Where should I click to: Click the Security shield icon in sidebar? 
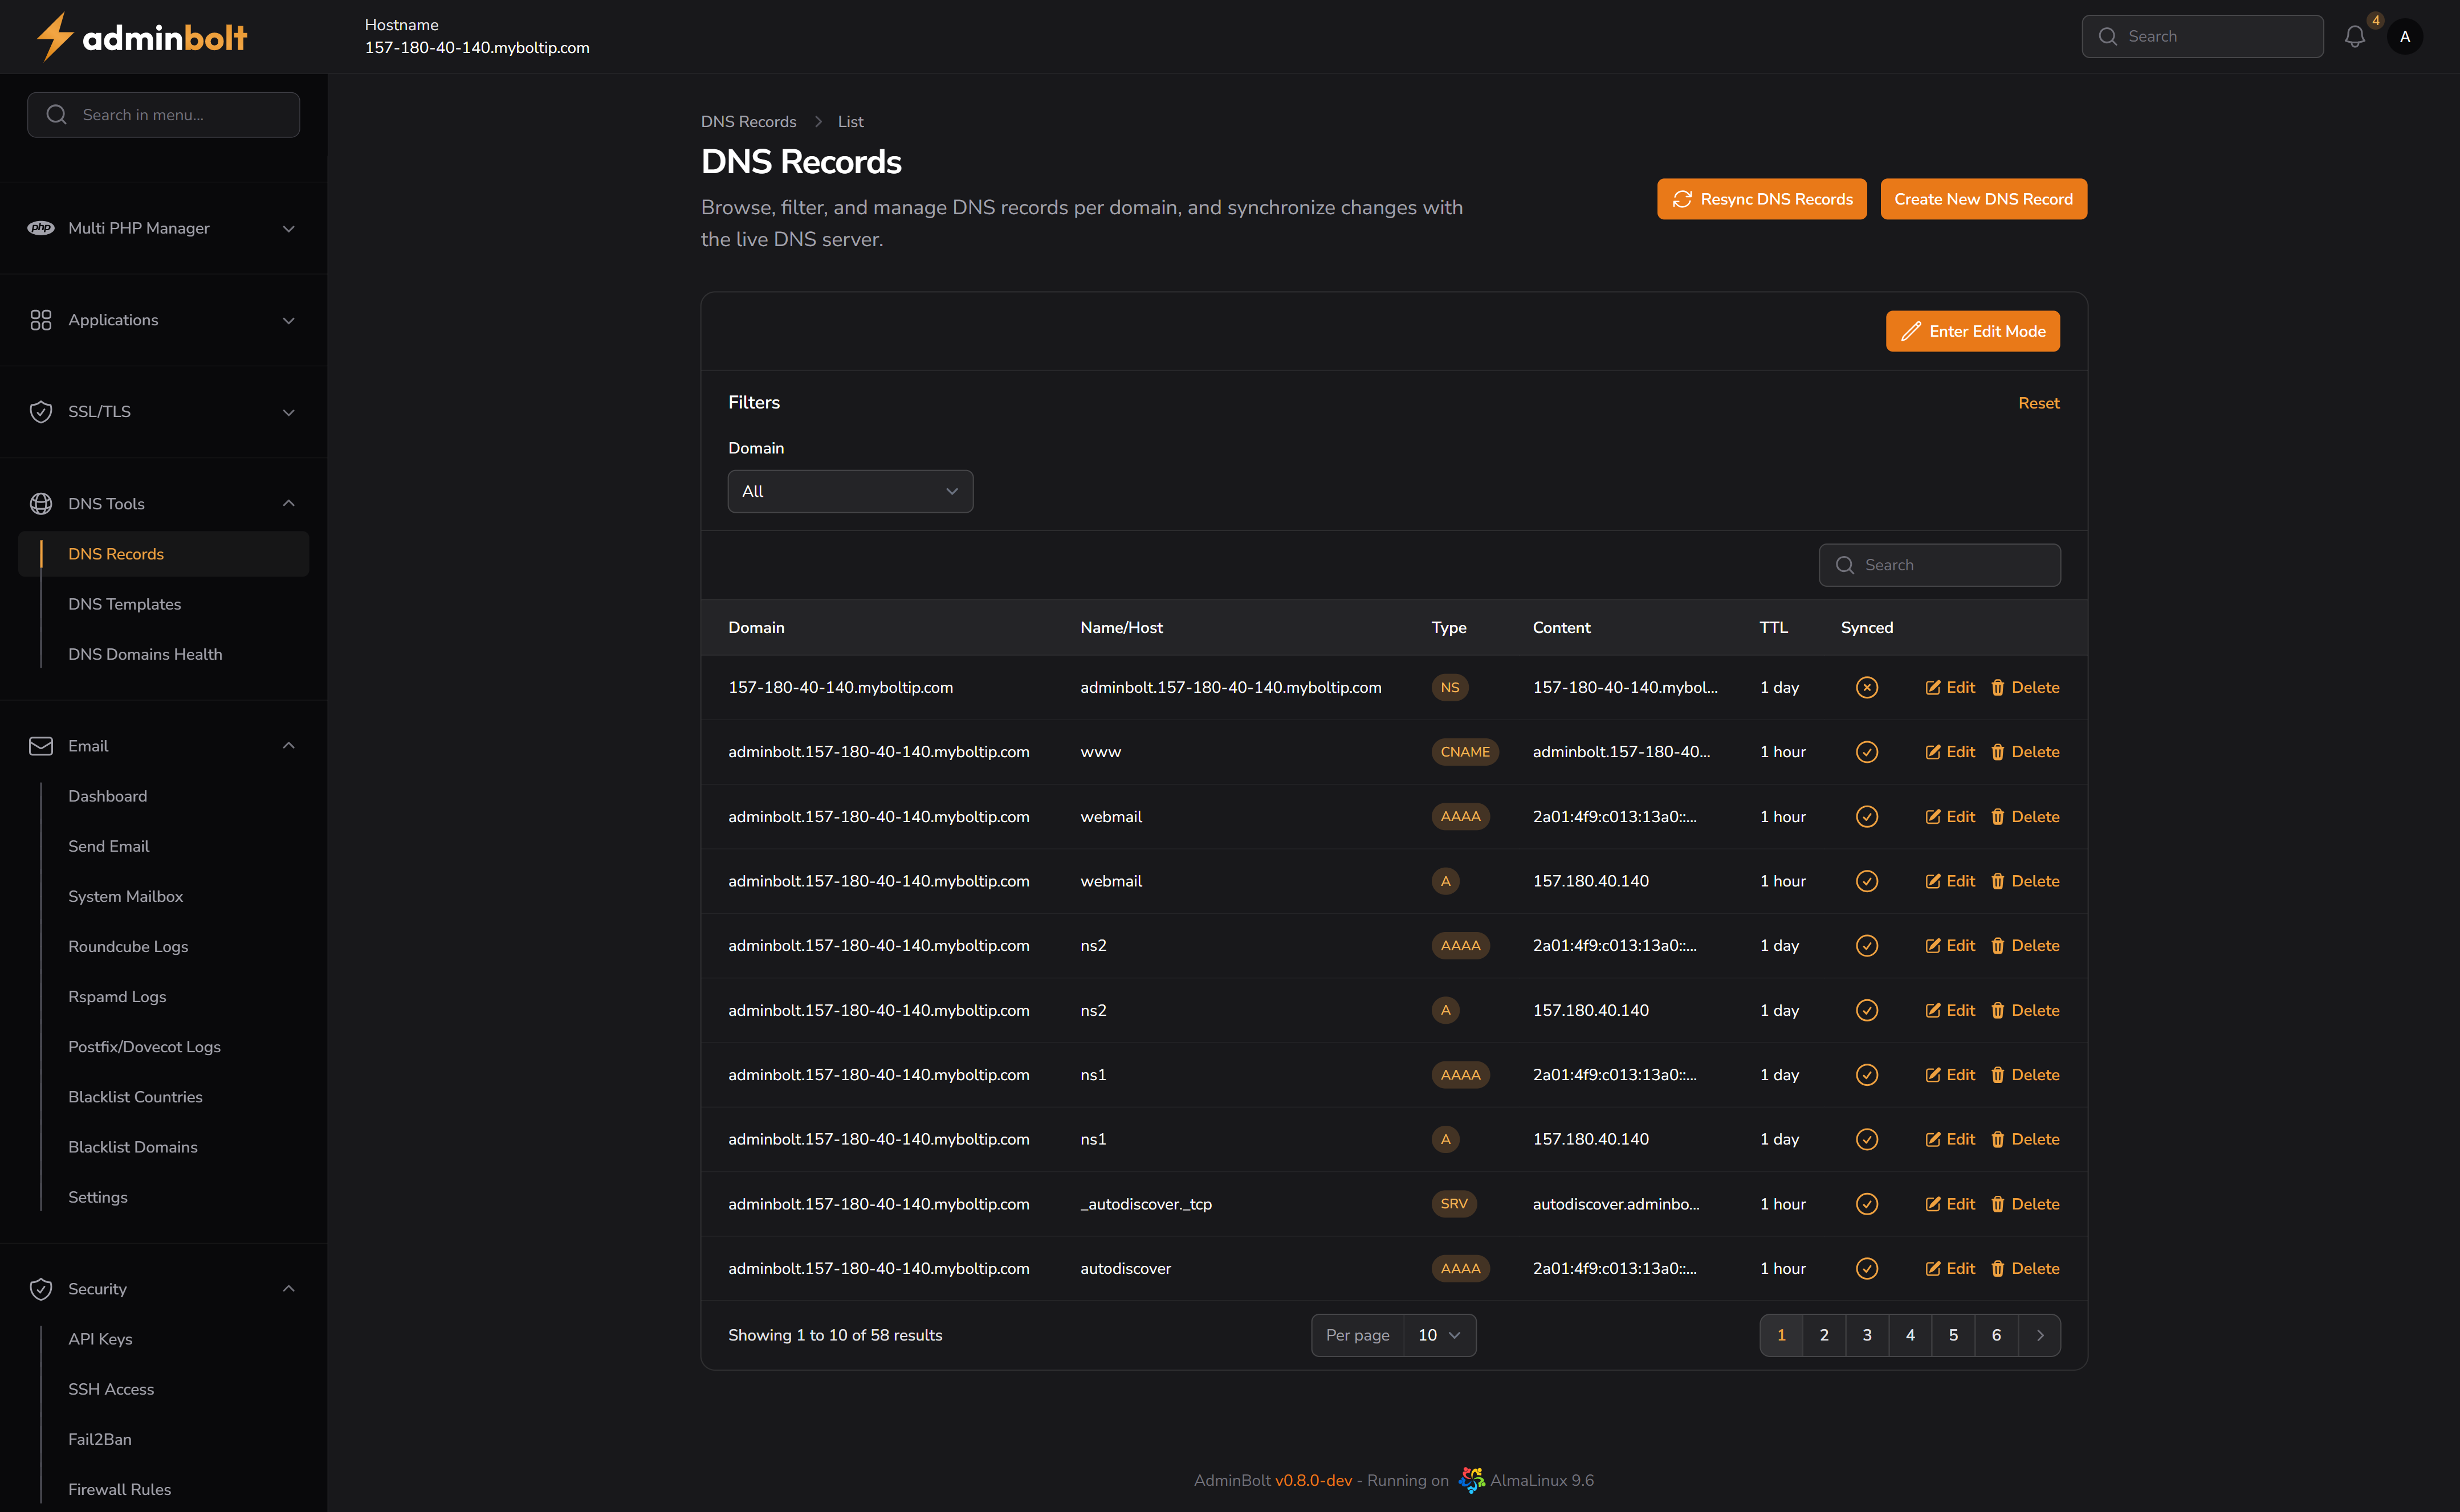(x=41, y=1288)
